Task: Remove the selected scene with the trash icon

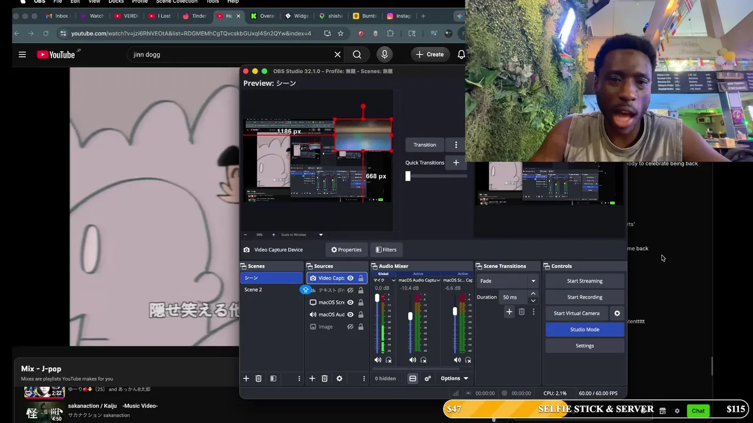Action: coord(258,379)
